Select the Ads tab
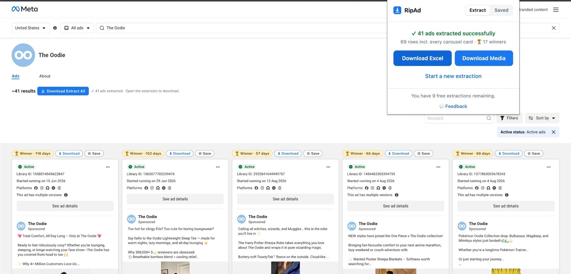571x274 pixels. coord(15,76)
